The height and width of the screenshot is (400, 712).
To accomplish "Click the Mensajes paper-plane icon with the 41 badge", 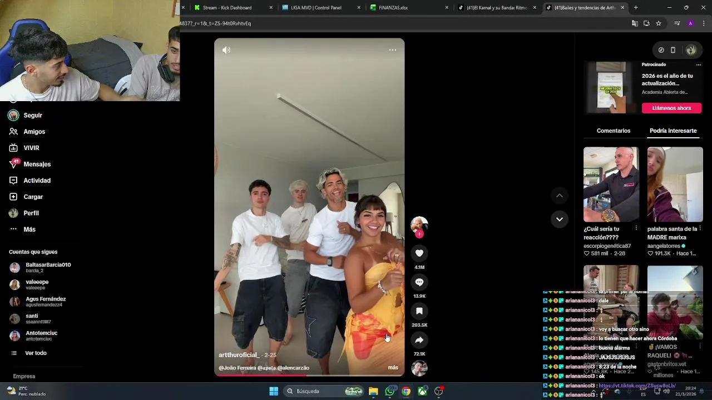I will tap(14, 164).
